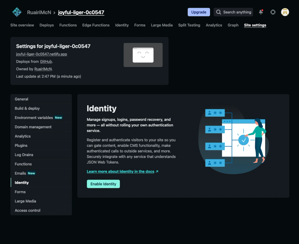Click the site preview smiley thumbnail
Image resolution: width=299 pixels, height=244 pixels.
[143, 55]
